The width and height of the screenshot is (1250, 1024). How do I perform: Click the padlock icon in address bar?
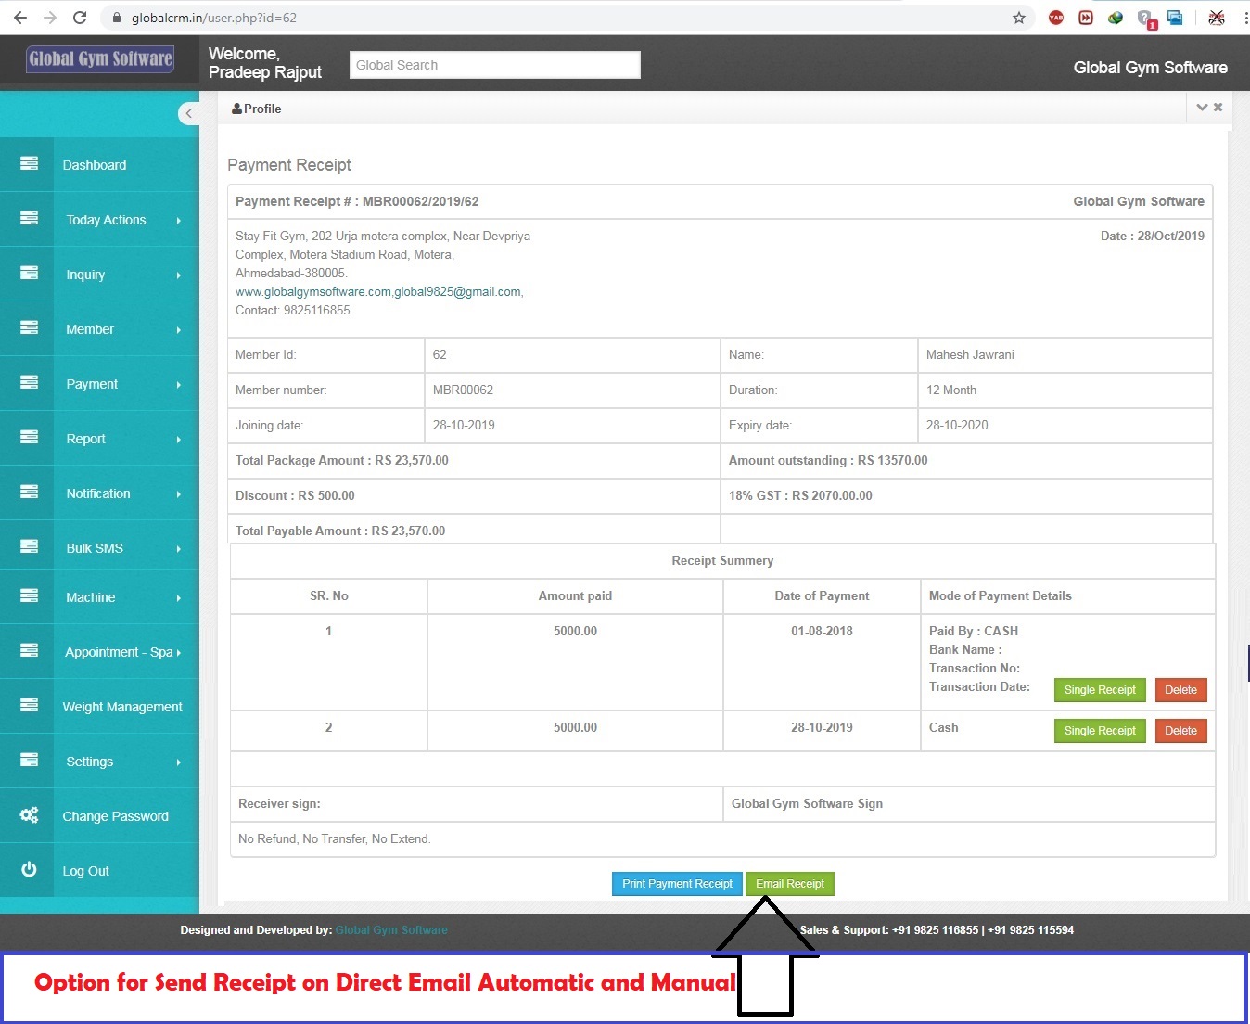click(x=117, y=17)
